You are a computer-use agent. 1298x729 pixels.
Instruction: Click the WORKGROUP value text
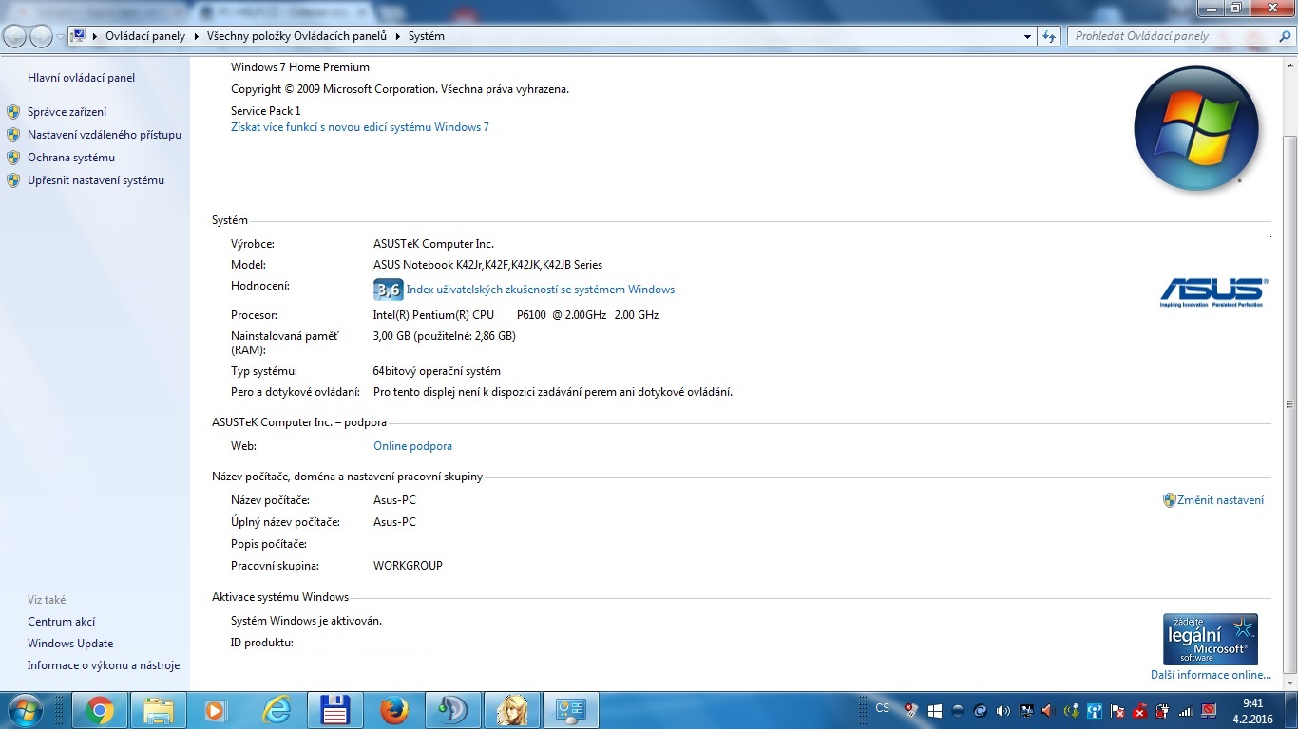coord(408,566)
